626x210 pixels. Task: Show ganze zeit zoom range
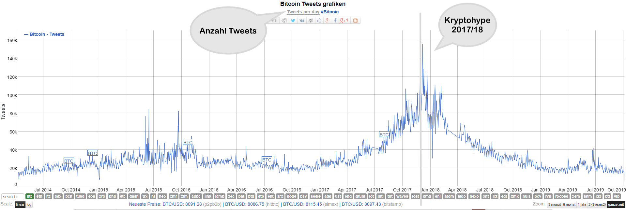tap(616, 204)
